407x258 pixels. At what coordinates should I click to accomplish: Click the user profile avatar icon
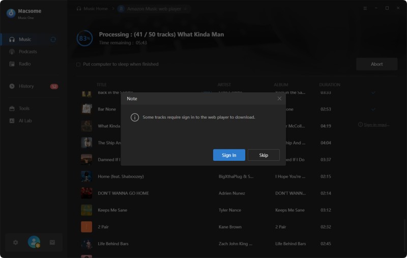(34, 242)
